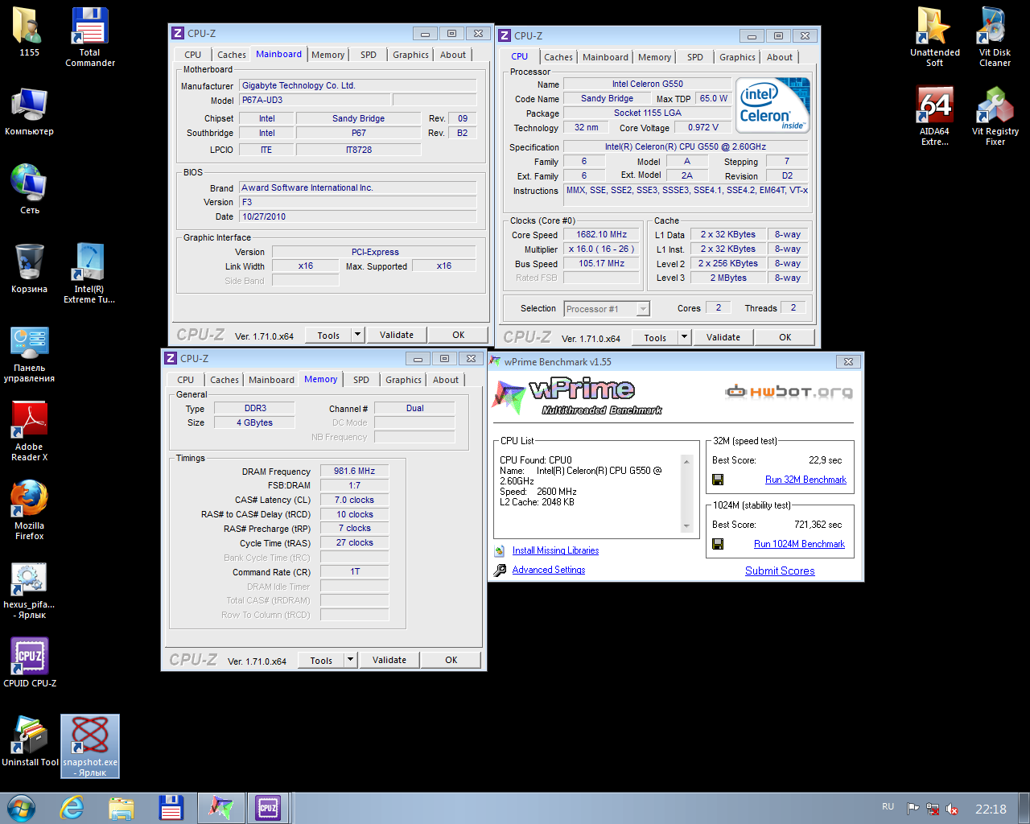Open Graphics tab in CPU tab CPU-Z window
This screenshot has height=824, width=1030.
point(737,57)
